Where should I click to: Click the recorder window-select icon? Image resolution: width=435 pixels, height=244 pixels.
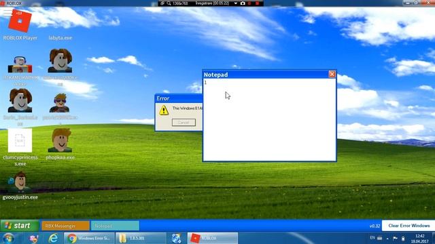coord(162,3)
